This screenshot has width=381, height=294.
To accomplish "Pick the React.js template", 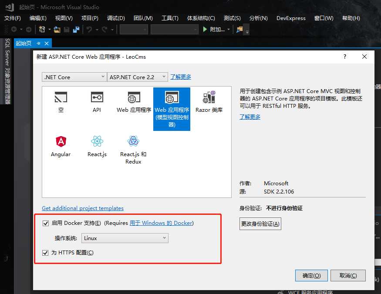I will pos(97,147).
